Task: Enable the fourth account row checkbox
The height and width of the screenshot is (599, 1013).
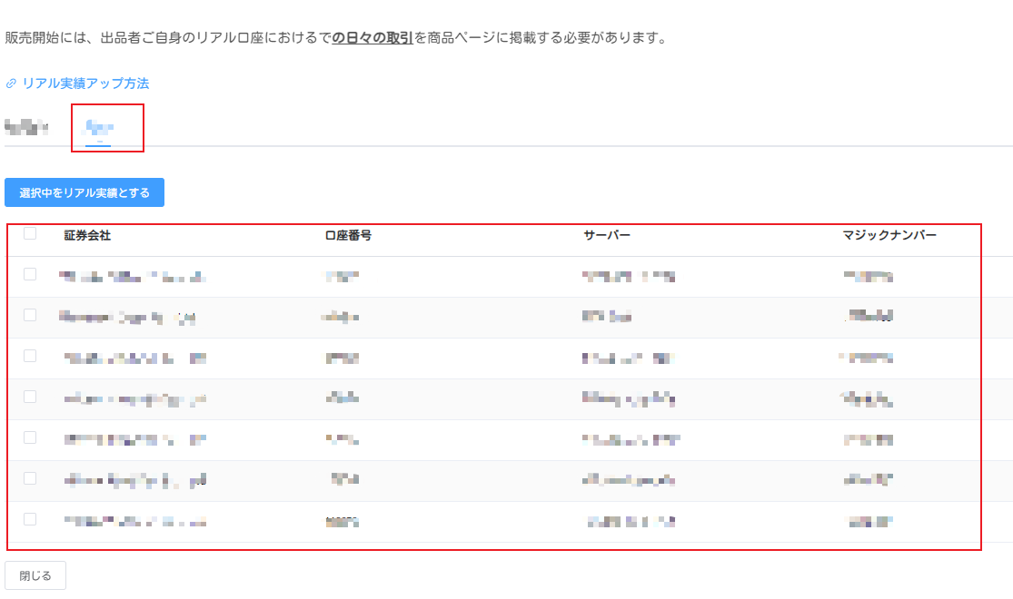Action: pos(30,397)
